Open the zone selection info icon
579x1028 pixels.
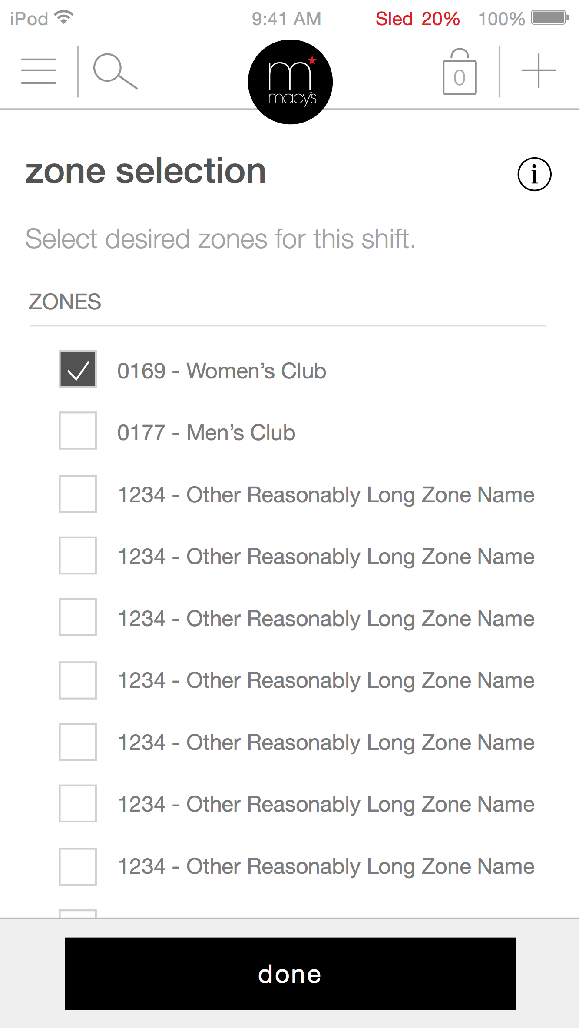(x=534, y=174)
